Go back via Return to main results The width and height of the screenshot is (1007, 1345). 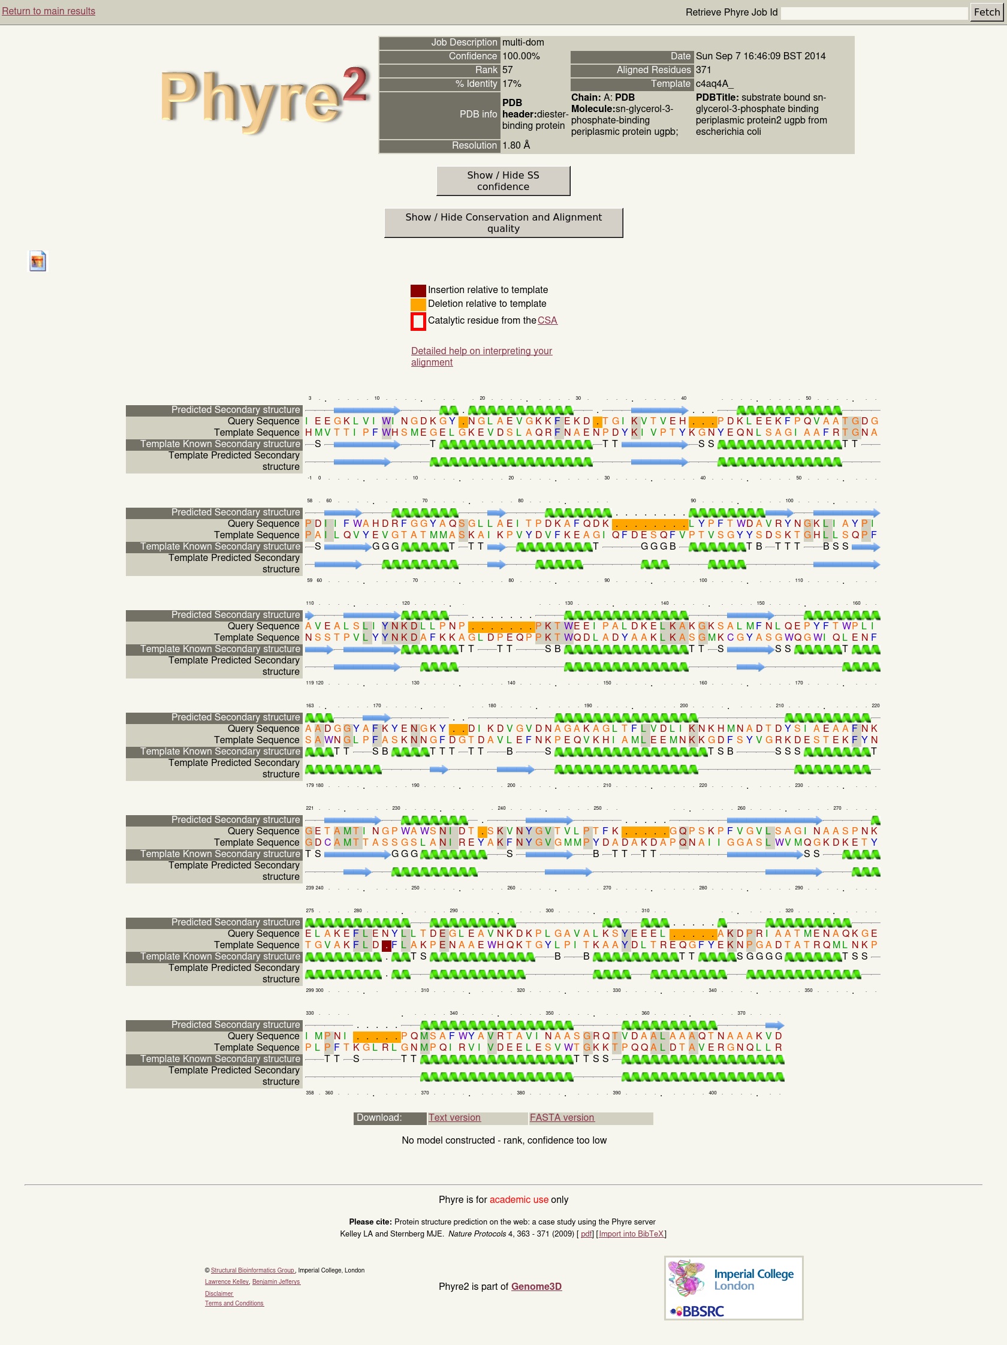pos(49,11)
